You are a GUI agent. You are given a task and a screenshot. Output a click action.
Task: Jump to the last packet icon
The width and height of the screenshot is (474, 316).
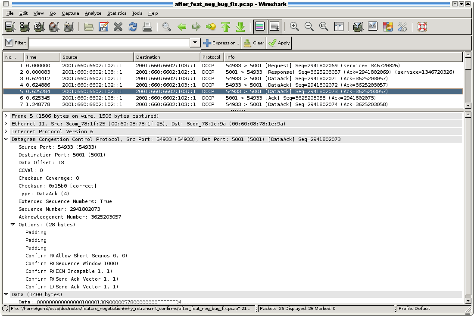(x=240, y=26)
